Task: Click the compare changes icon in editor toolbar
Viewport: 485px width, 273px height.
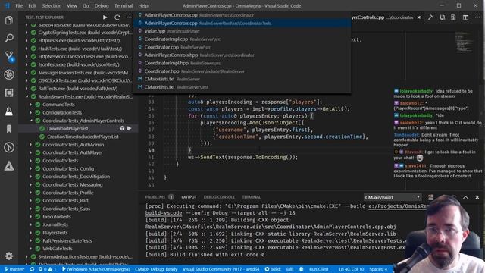Action: pos(443,17)
